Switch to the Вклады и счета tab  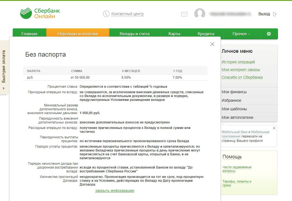coord(135,34)
